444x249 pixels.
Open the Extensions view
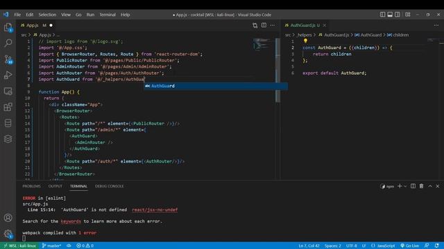[8, 107]
